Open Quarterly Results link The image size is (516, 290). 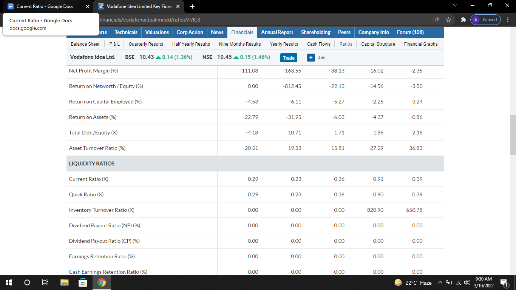click(x=146, y=44)
